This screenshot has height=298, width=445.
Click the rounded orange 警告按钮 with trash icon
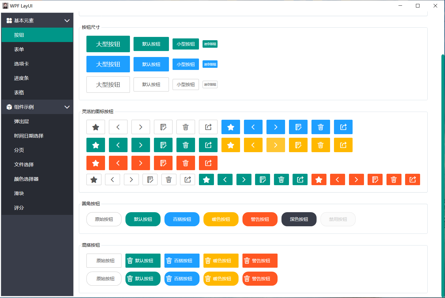pyautogui.click(x=260, y=279)
